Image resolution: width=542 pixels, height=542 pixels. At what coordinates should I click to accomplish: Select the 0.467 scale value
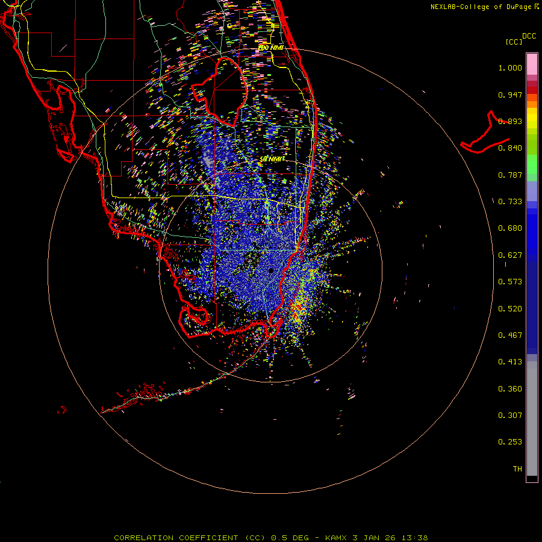coord(510,335)
